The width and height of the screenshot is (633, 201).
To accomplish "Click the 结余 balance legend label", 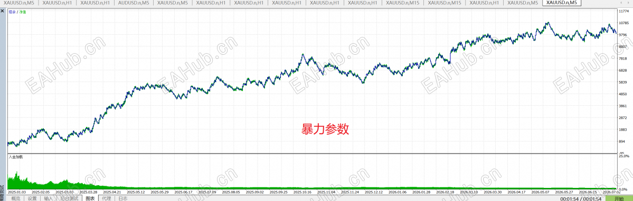I will (x=12, y=12).
